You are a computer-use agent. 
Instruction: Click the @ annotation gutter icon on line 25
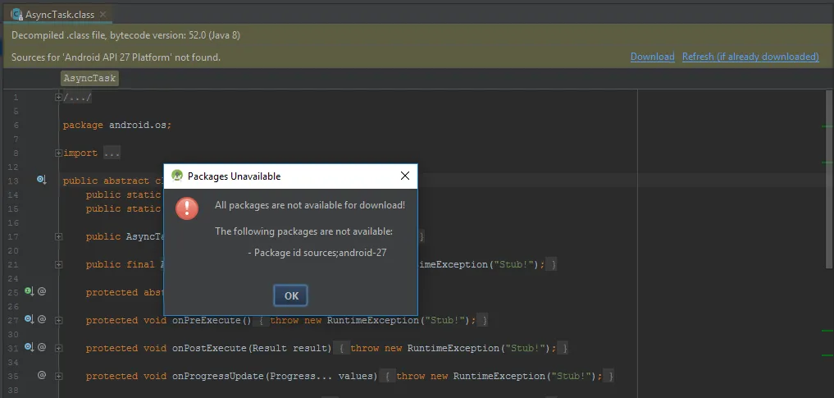pos(42,291)
